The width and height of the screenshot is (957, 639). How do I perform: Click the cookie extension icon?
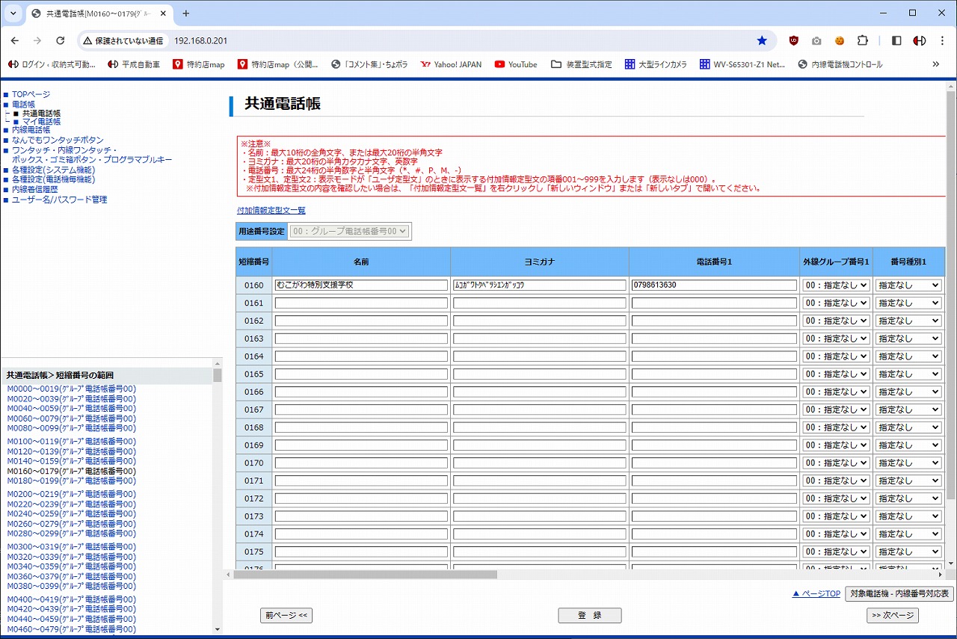coord(840,40)
